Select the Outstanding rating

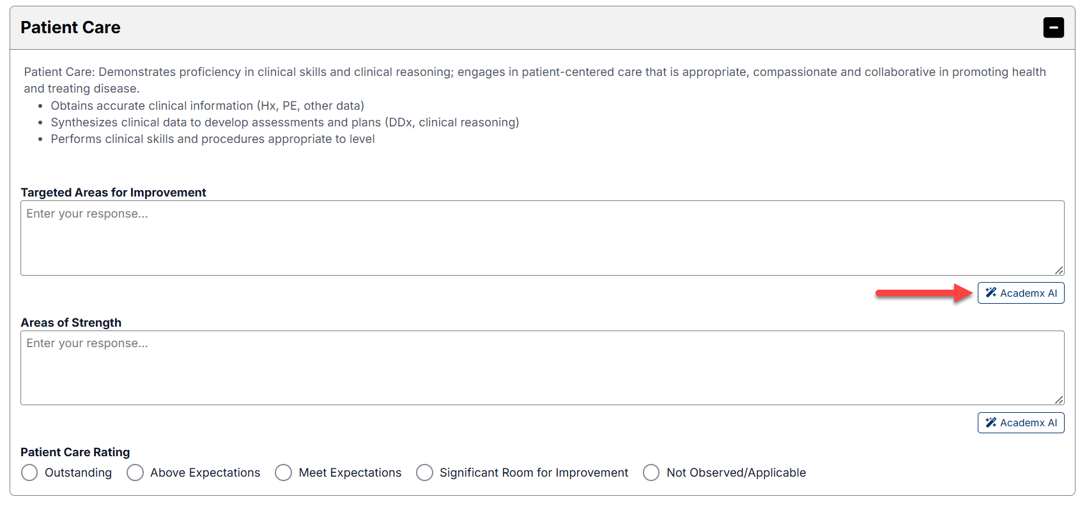[x=29, y=472]
